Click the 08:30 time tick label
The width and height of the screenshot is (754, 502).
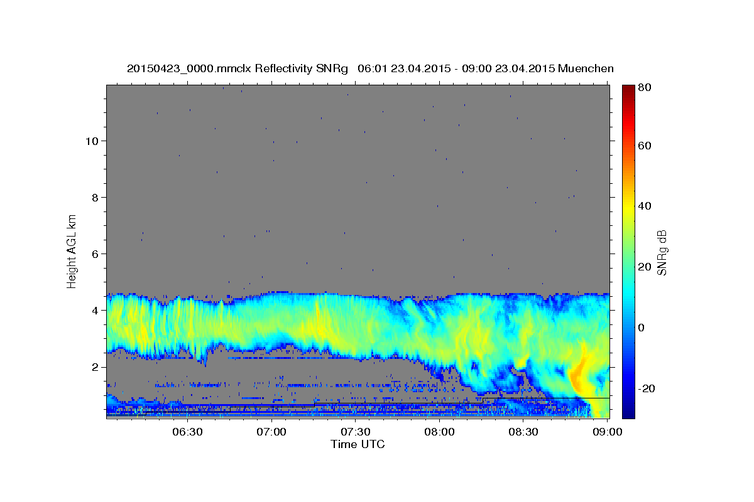pyautogui.click(x=523, y=432)
